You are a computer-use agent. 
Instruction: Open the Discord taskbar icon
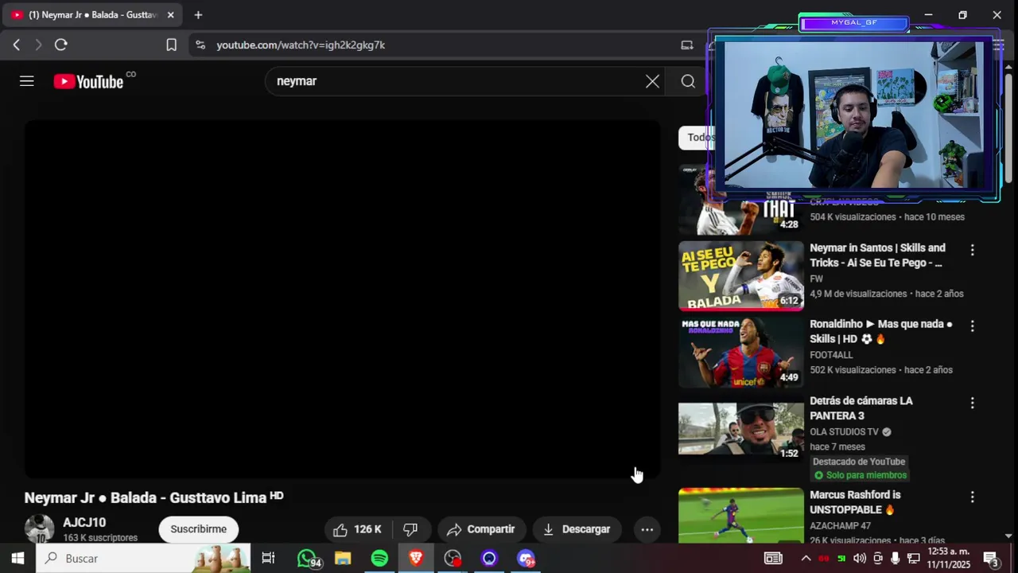tap(526, 559)
